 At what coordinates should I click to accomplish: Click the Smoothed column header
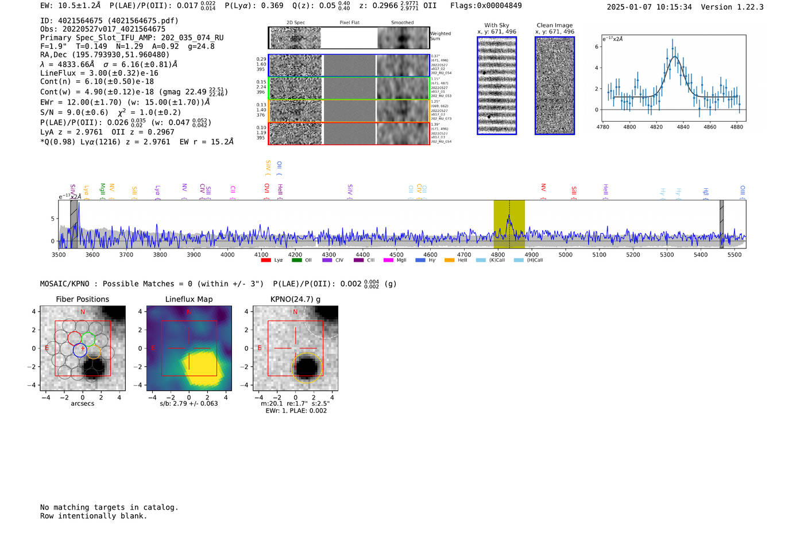click(x=403, y=23)
